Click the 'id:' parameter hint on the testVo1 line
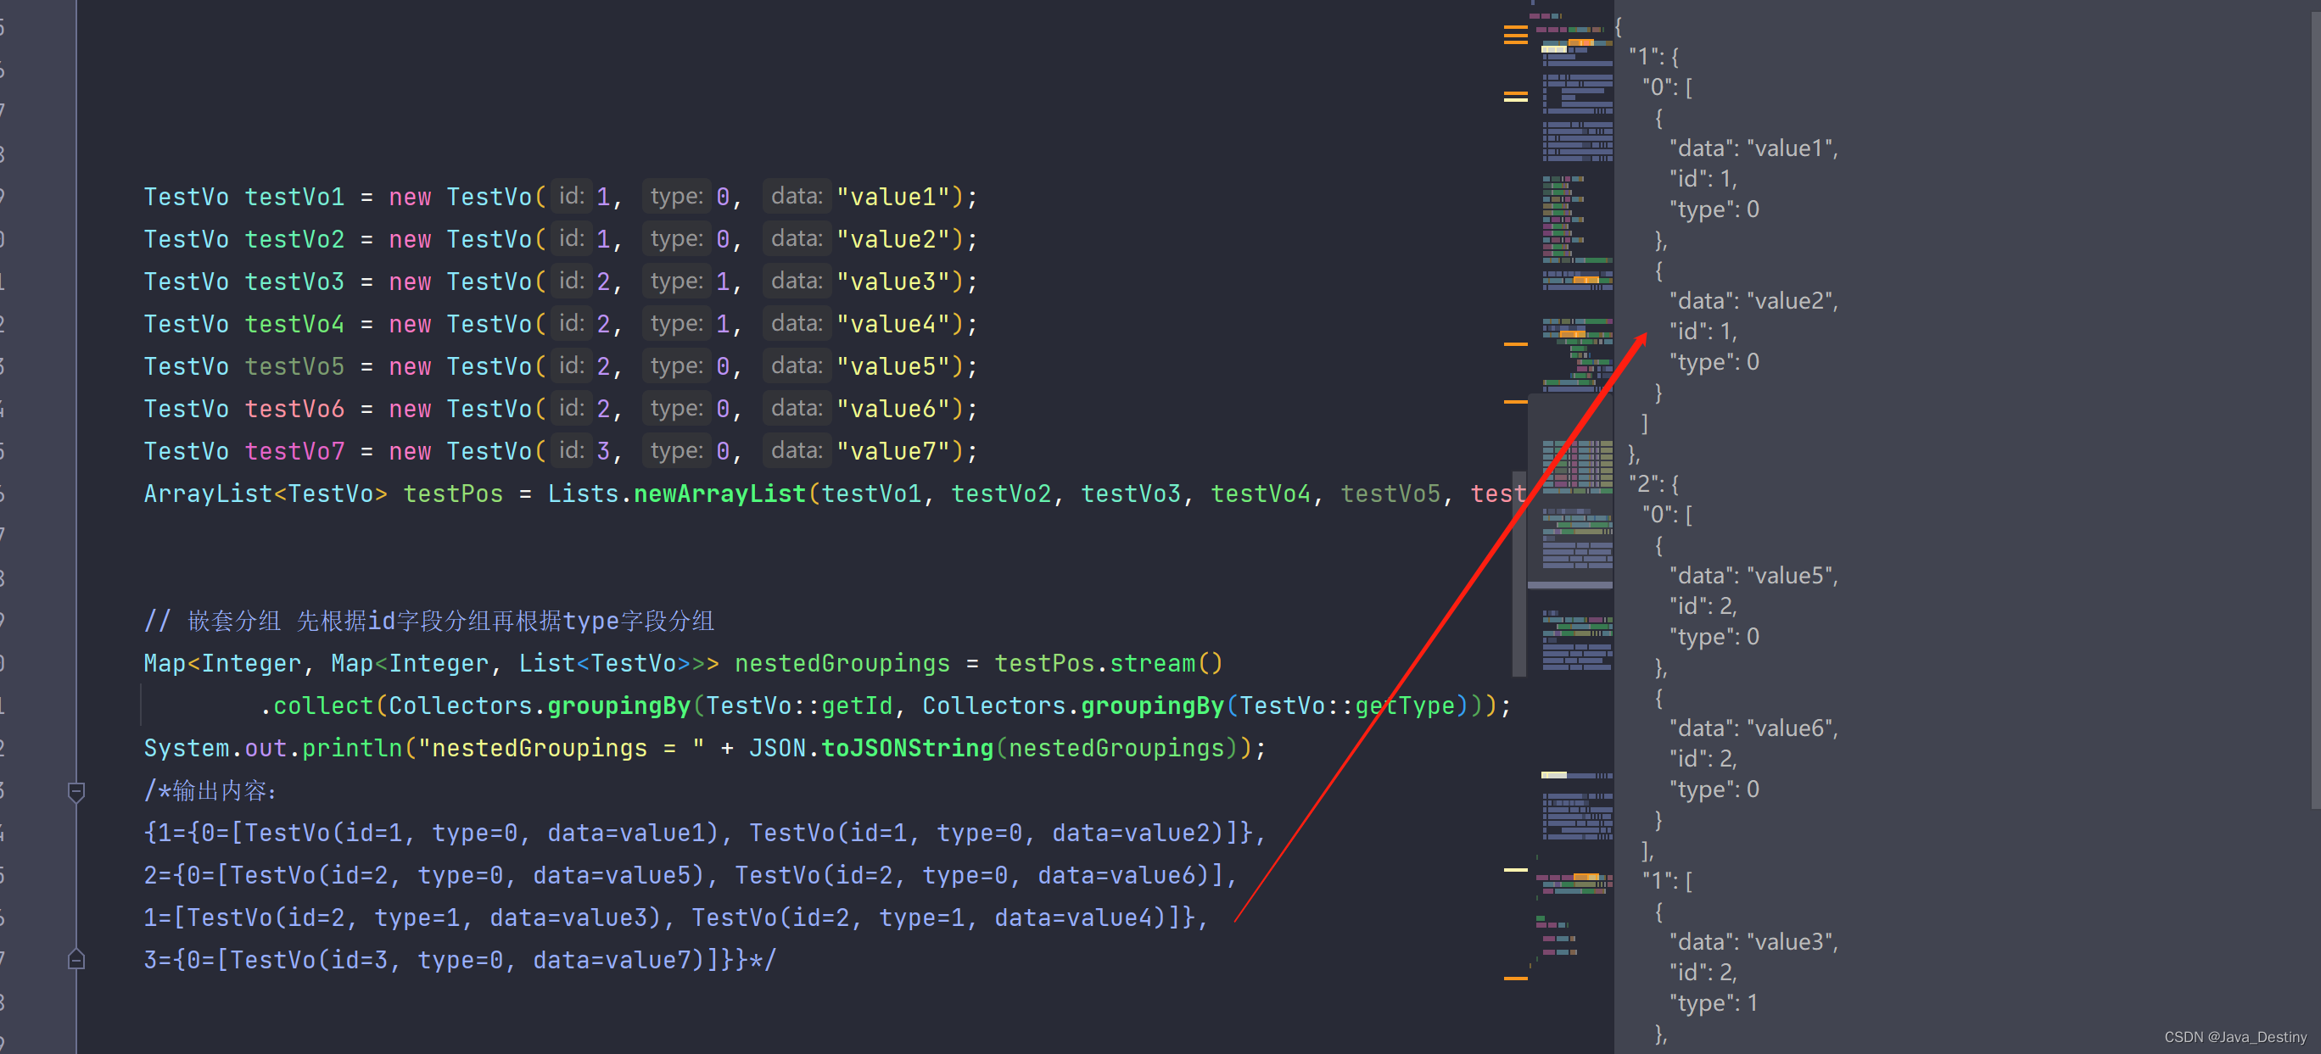 pos(571,197)
